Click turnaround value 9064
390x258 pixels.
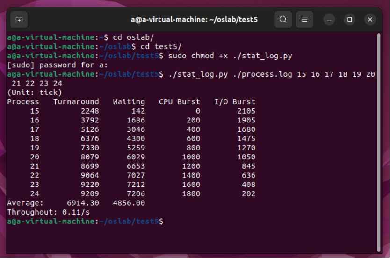point(90,175)
